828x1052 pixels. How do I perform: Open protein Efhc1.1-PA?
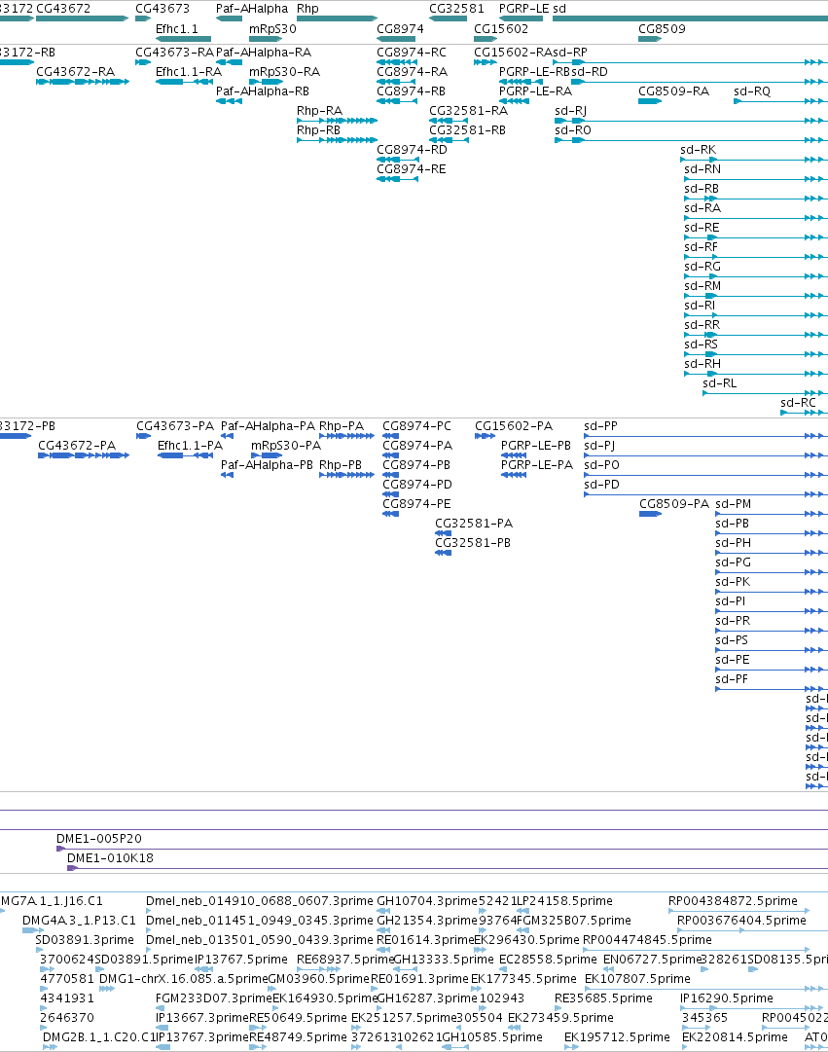click(190, 446)
